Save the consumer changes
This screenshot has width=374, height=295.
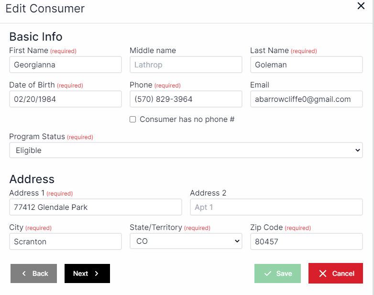pyautogui.click(x=277, y=273)
